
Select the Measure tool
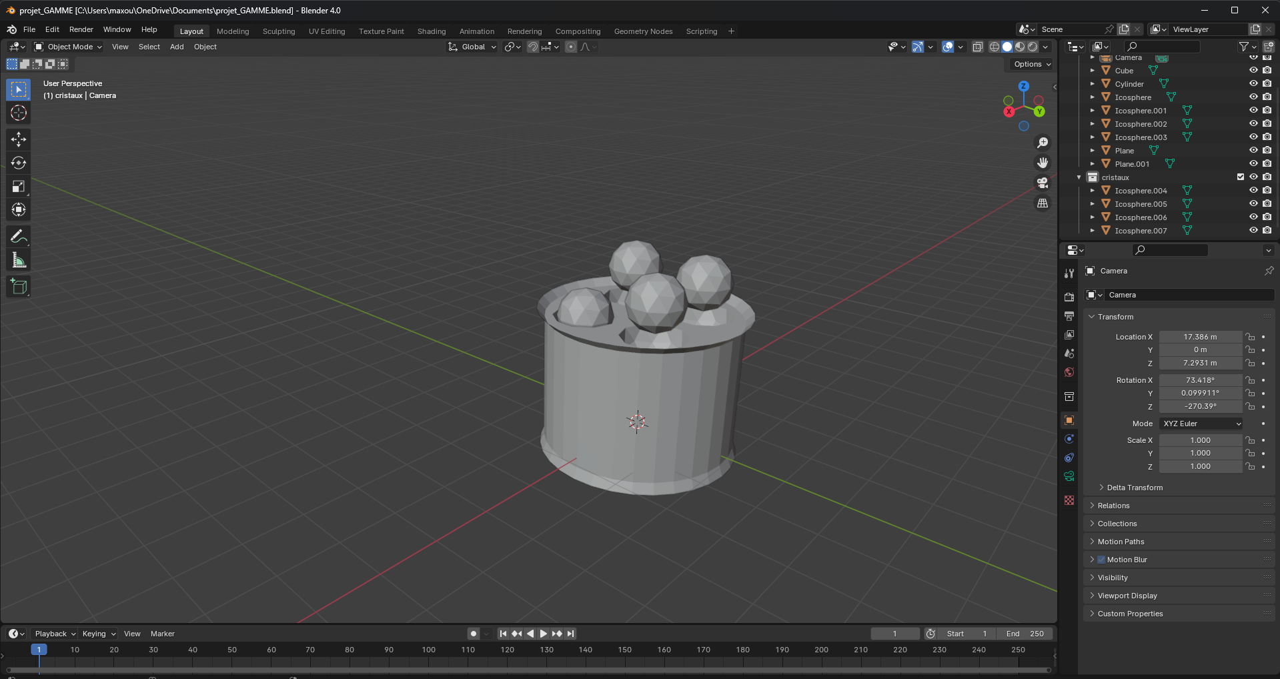tap(19, 261)
